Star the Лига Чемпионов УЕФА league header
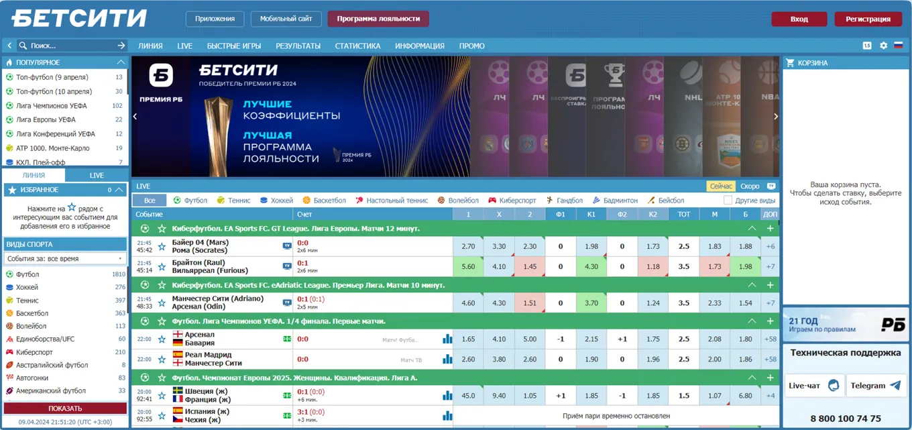Screen dimensions: 912x430 [162, 321]
